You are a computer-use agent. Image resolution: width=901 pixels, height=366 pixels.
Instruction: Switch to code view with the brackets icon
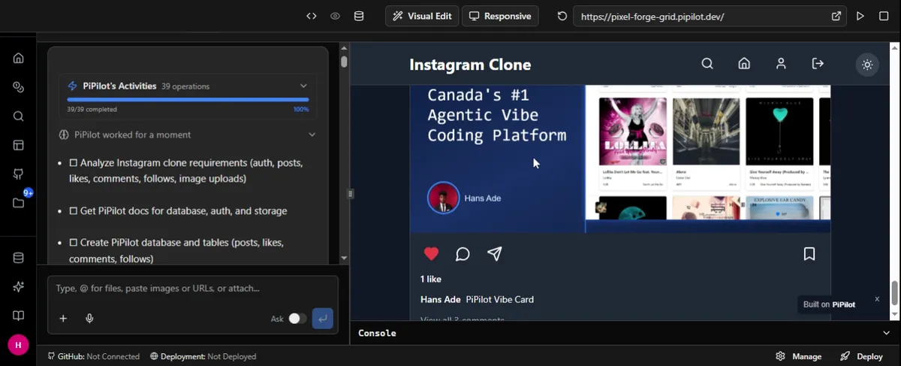312,16
